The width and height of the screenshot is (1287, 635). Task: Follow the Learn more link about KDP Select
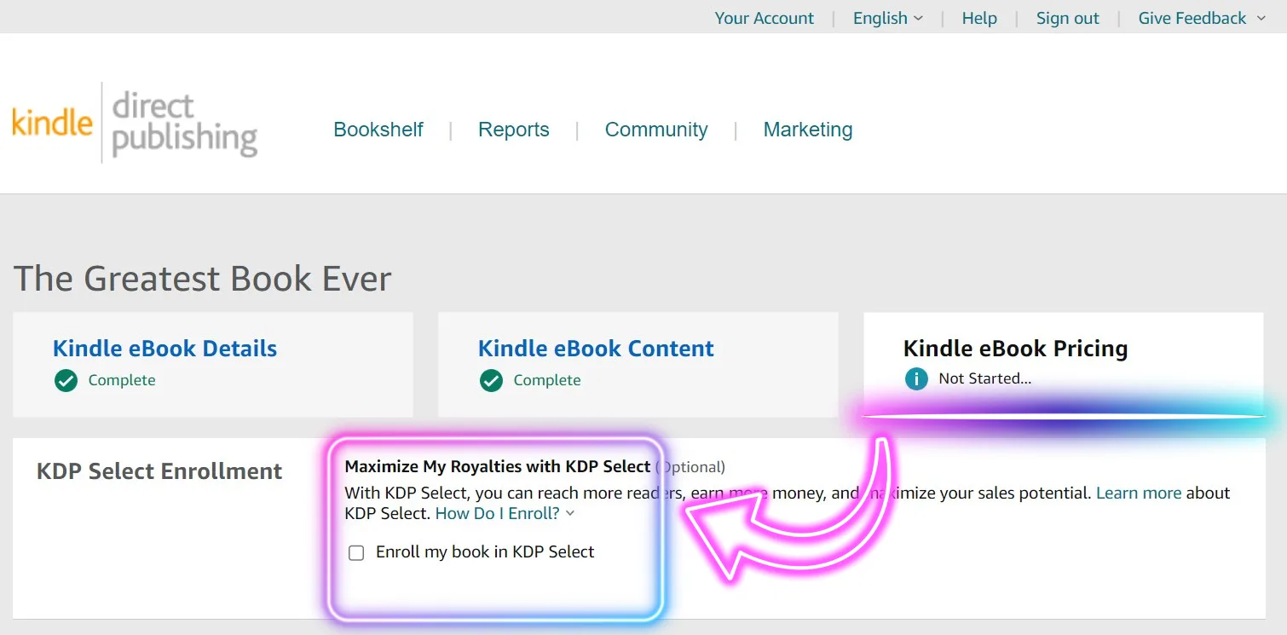point(1139,493)
